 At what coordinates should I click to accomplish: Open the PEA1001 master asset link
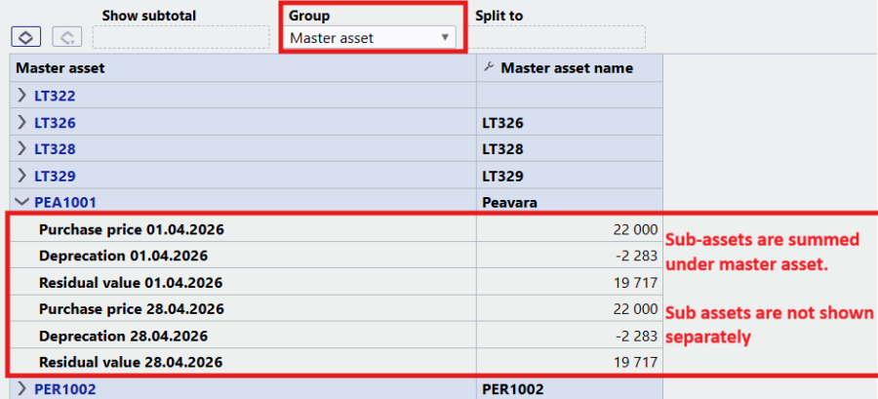click(x=65, y=202)
